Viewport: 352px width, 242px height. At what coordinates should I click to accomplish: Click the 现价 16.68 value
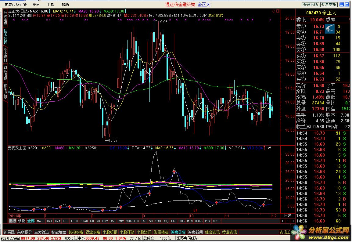(318, 86)
